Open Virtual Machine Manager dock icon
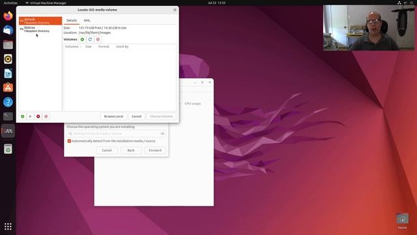The height and width of the screenshot is (235, 417). pyautogui.click(x=8, y=131)
